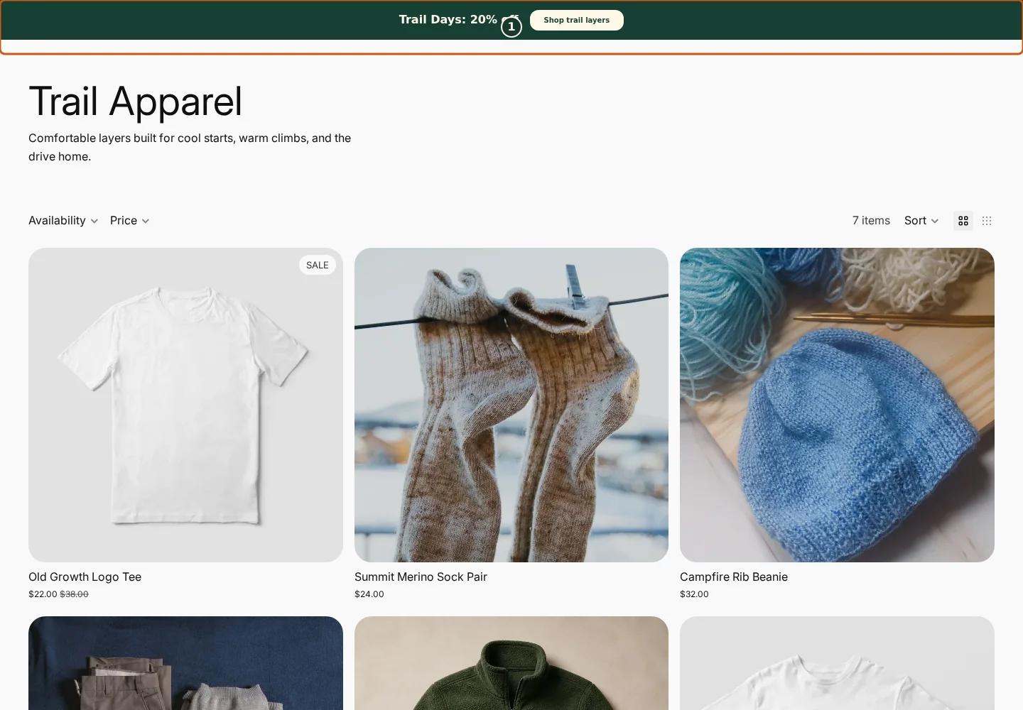Click the Campfire Rib Beanie title link
This screenshot has width=1023, height=710.
(x=734, y=577)
